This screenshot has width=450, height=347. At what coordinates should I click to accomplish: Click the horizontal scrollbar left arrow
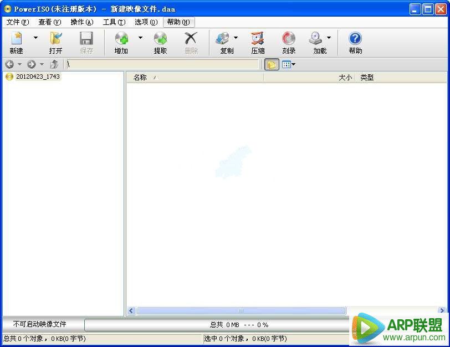point(131,310)
